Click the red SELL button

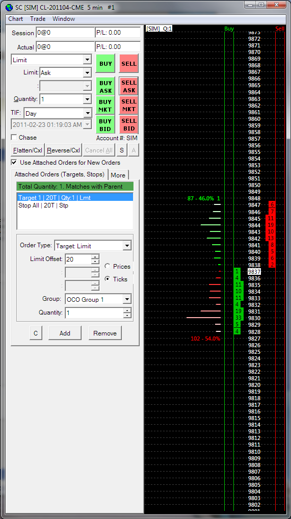129,64
